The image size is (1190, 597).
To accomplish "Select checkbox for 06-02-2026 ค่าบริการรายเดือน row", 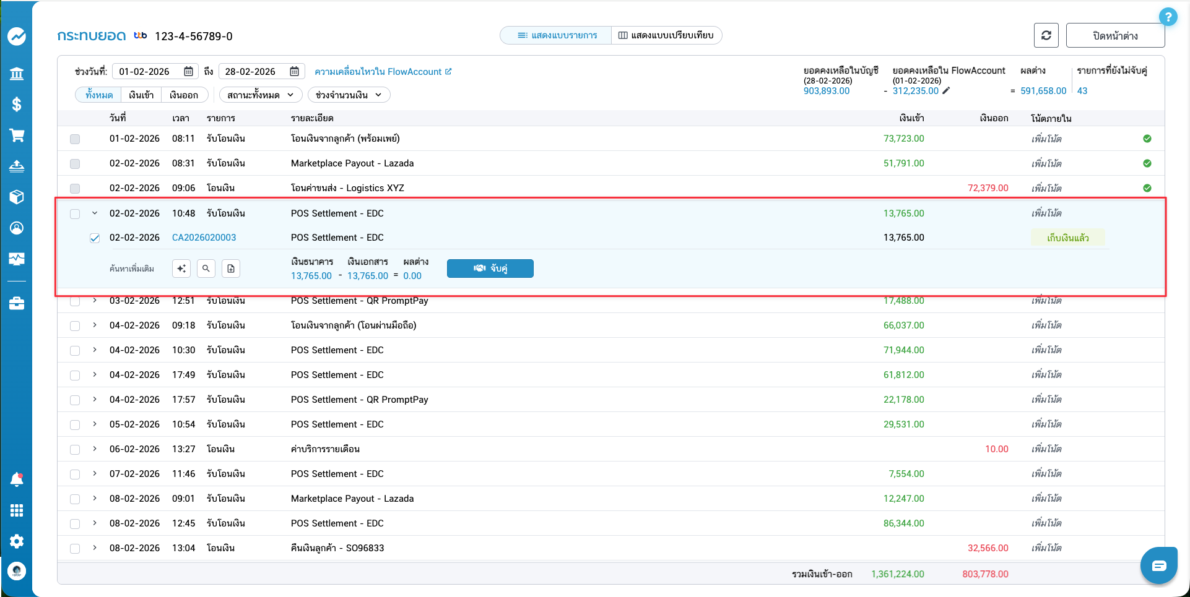I will [x=75, y=450].
